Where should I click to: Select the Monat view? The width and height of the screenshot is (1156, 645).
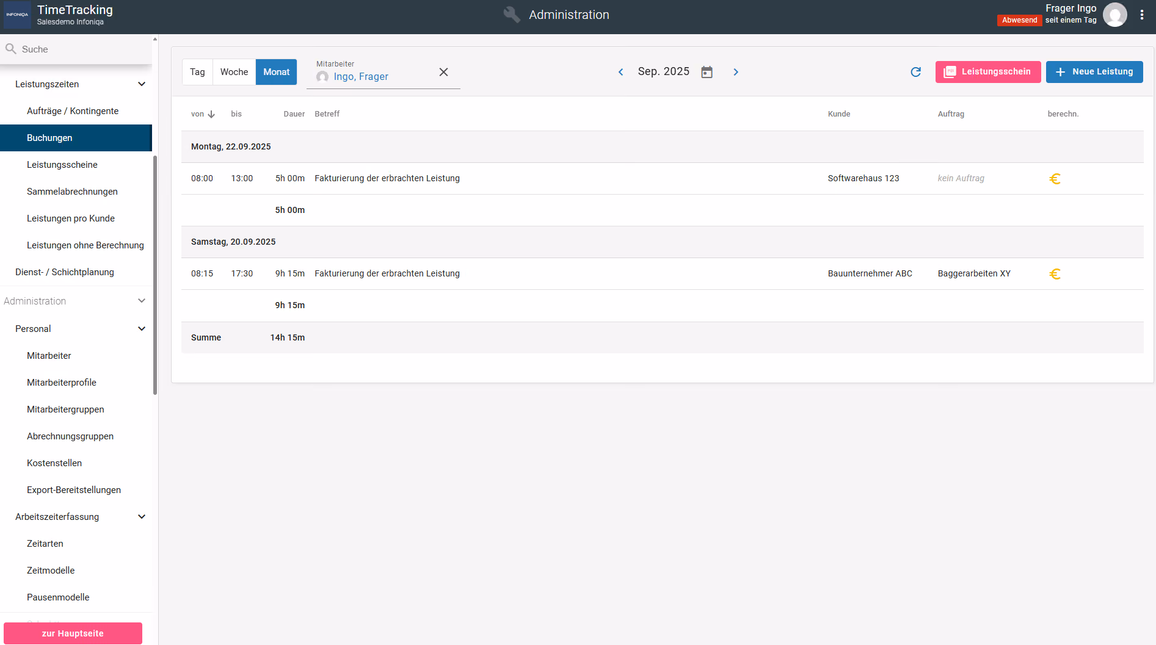pyautogui.click(x=277, y=72)
